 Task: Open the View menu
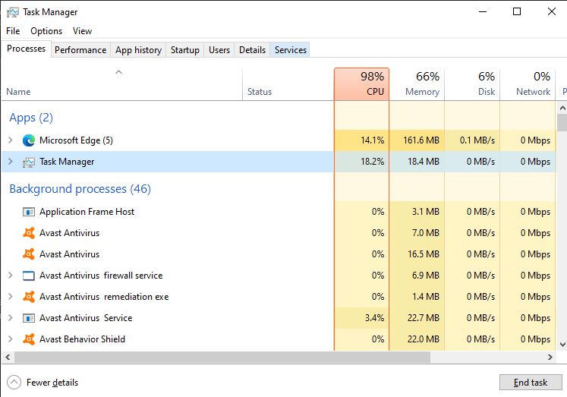point(82,31)
